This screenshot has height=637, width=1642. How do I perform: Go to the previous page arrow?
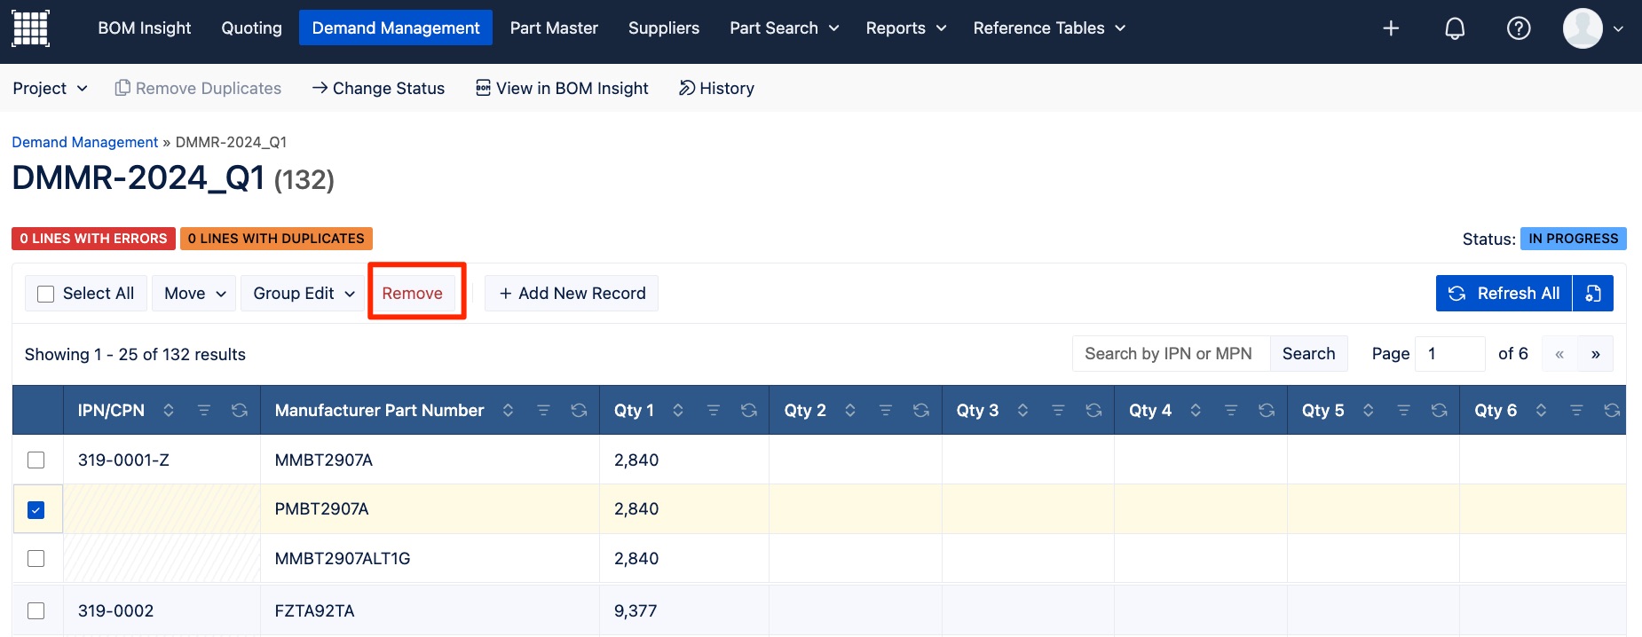(1559, 353)
